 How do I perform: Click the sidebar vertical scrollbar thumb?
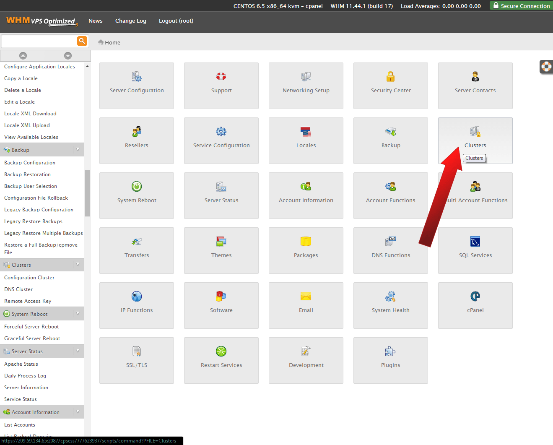tap(87, 193)
